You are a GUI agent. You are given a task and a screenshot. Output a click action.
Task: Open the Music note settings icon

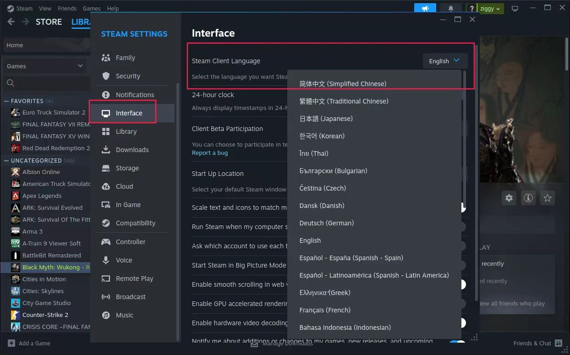pyautogui.click(x=106, y=315)
